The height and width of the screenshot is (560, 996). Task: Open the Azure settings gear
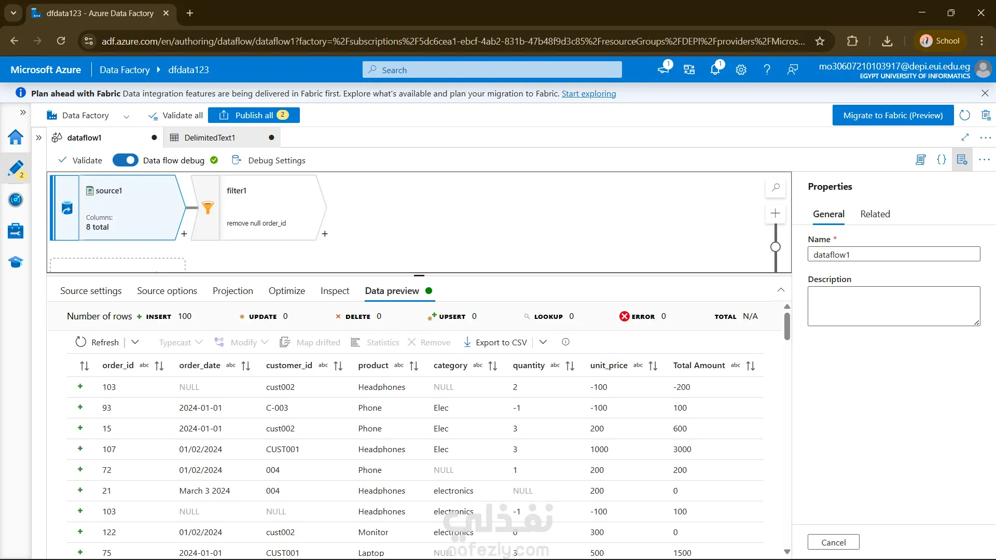coord(741,69)
